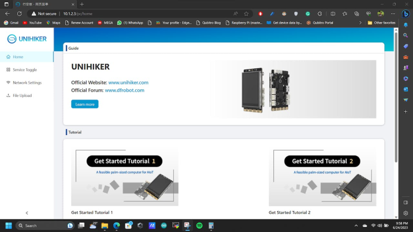
Task: Open Favorites list icon in toolbar
Action: (x=345, y=14)
